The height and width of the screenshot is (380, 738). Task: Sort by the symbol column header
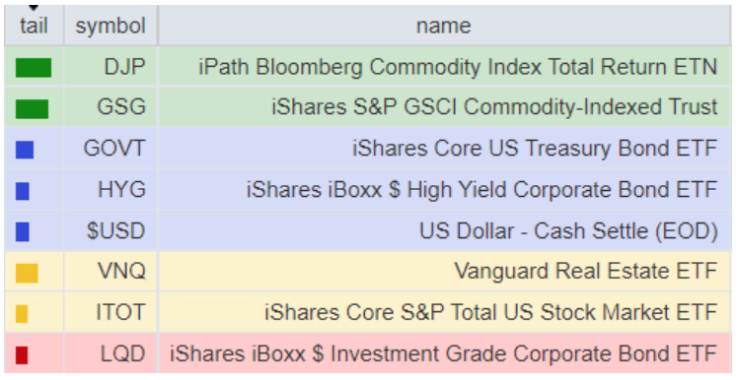click(x=111, y=26)
